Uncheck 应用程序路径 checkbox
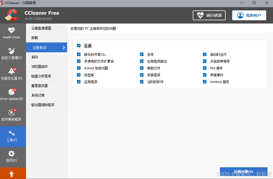 142,61
